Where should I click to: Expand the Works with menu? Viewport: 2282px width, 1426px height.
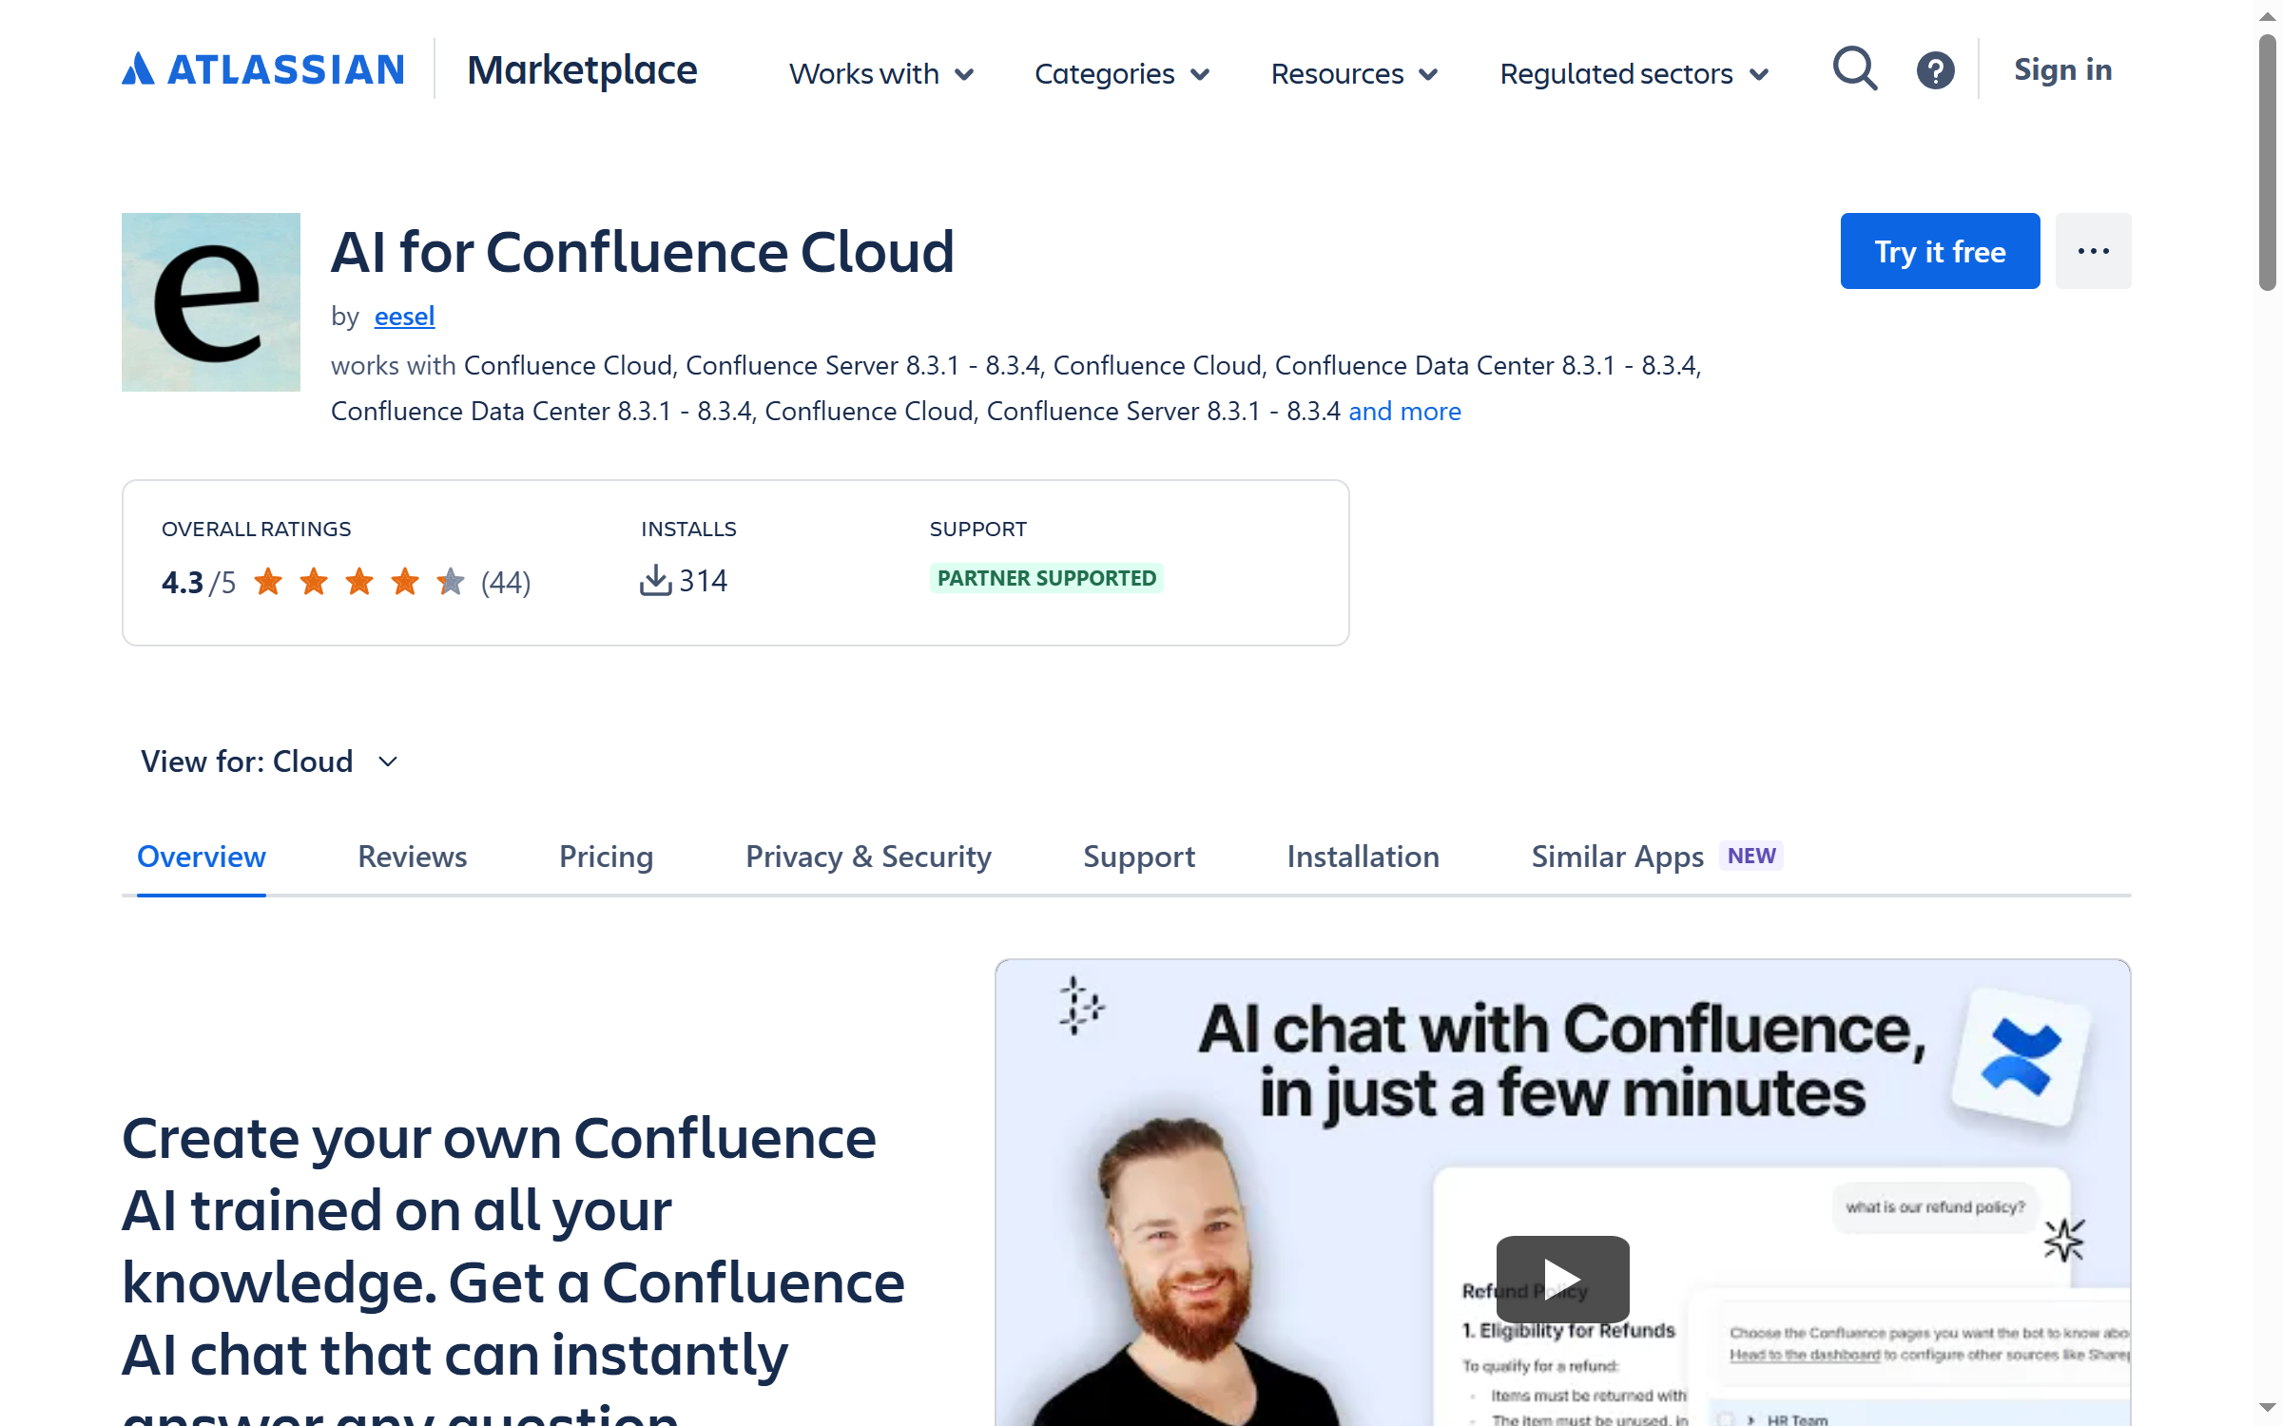point(881,73)
